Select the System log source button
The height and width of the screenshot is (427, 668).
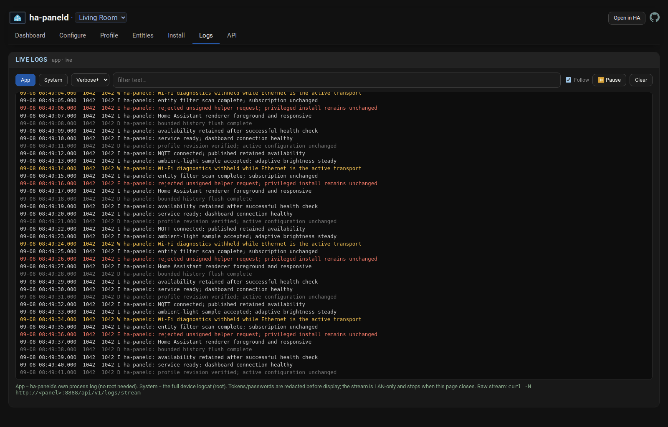click(x=53, y=80)
